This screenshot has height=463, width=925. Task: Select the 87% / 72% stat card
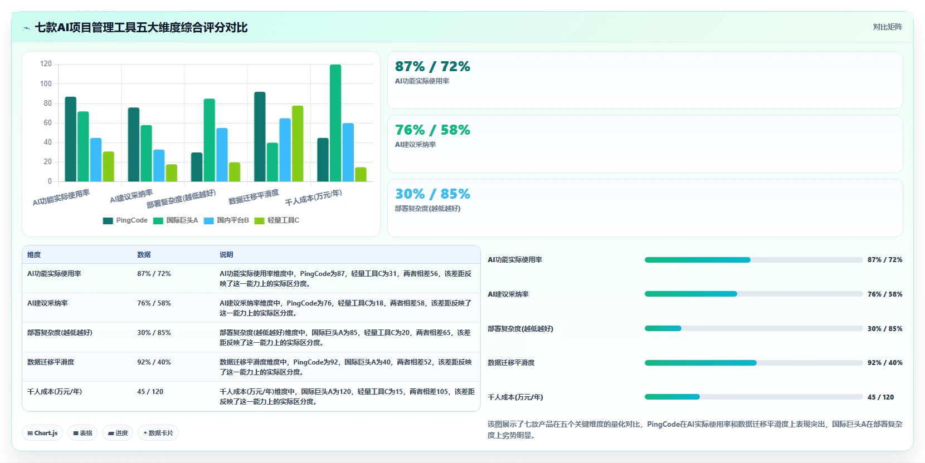pyautogui.click(x=645, y=80)
